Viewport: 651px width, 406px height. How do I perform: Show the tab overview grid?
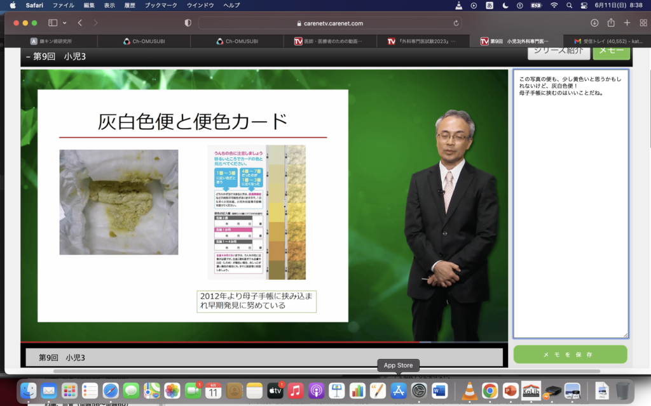click(x=642, y=23)
